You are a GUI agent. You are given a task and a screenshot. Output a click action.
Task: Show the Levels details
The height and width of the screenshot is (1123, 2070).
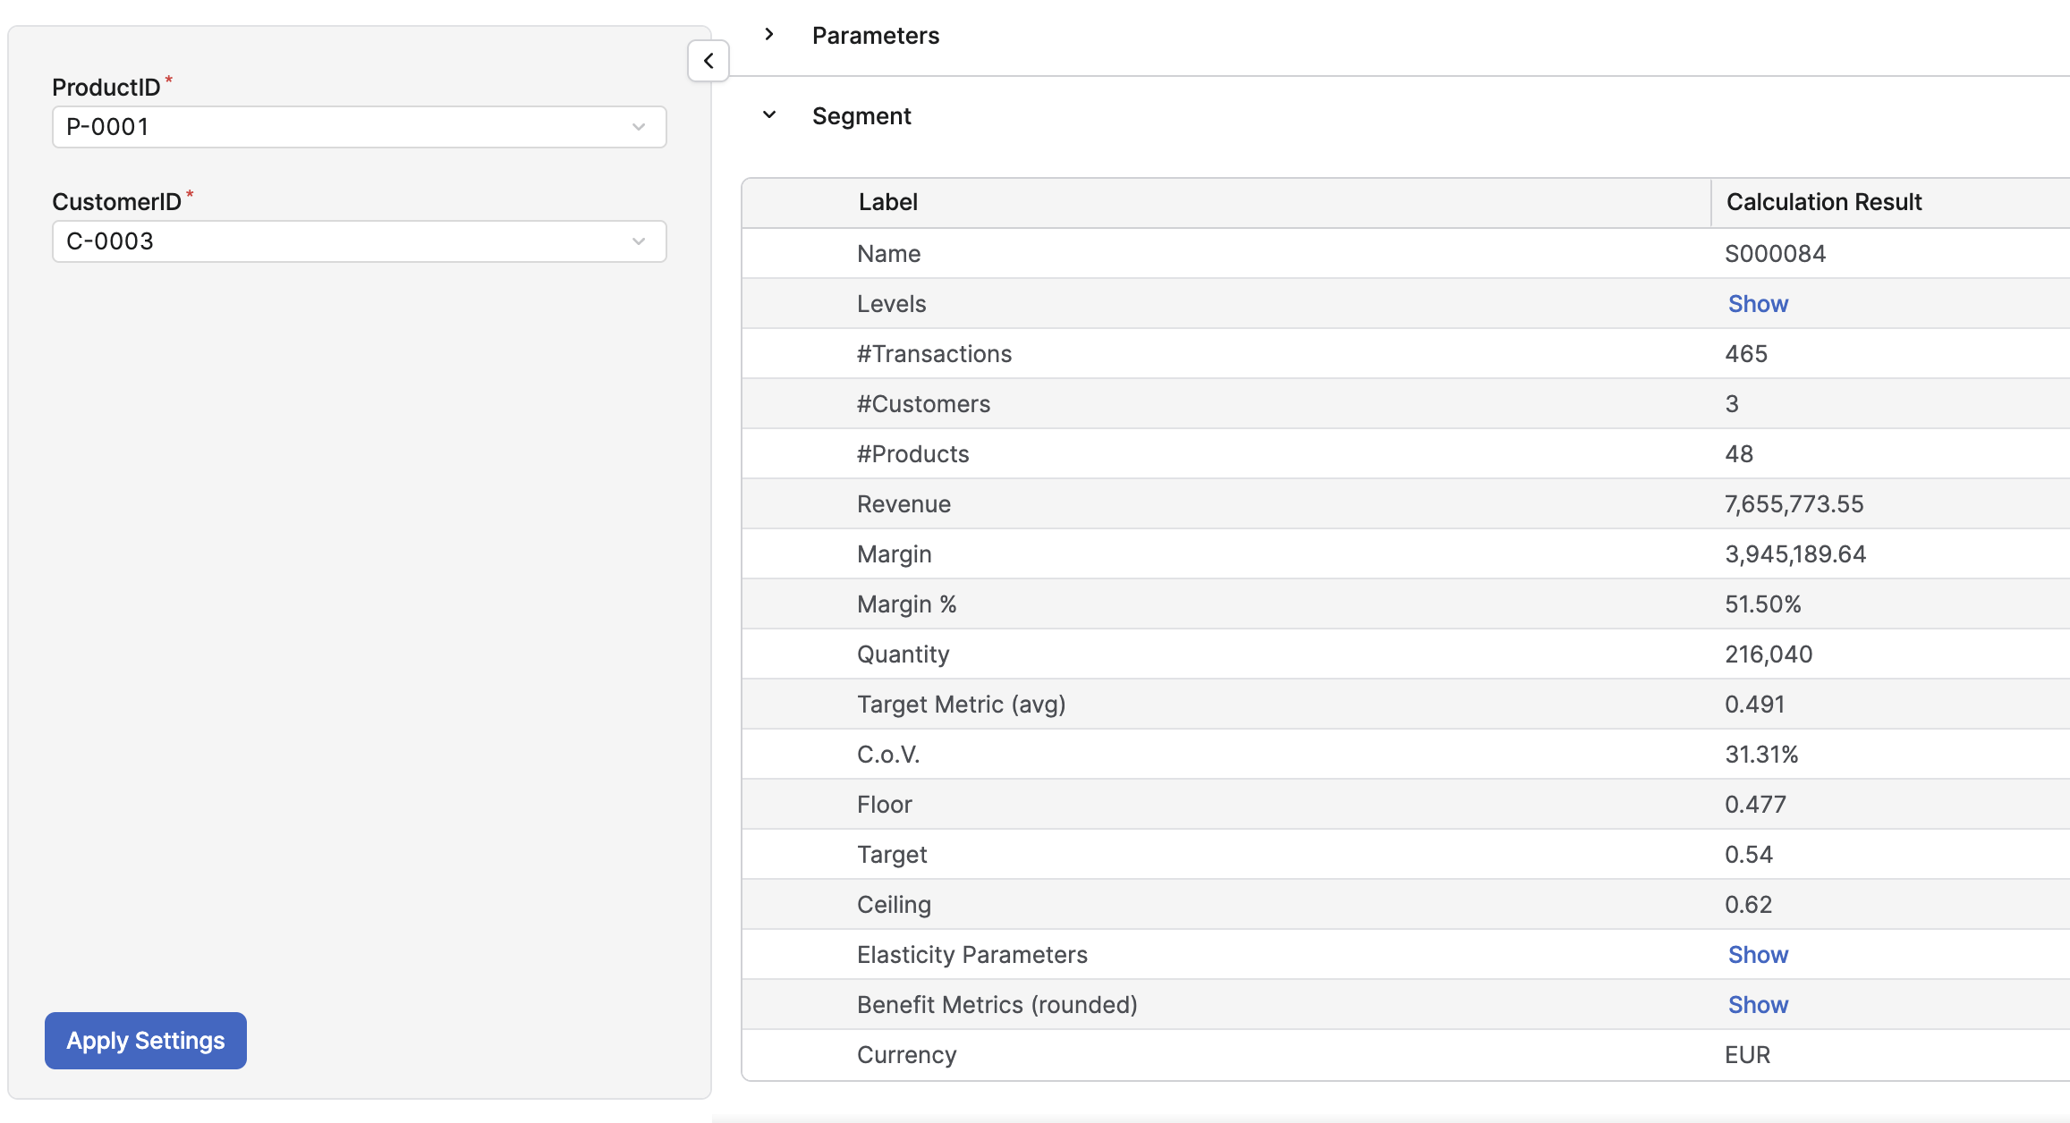pyautogui.click(x=1757, y=303)
